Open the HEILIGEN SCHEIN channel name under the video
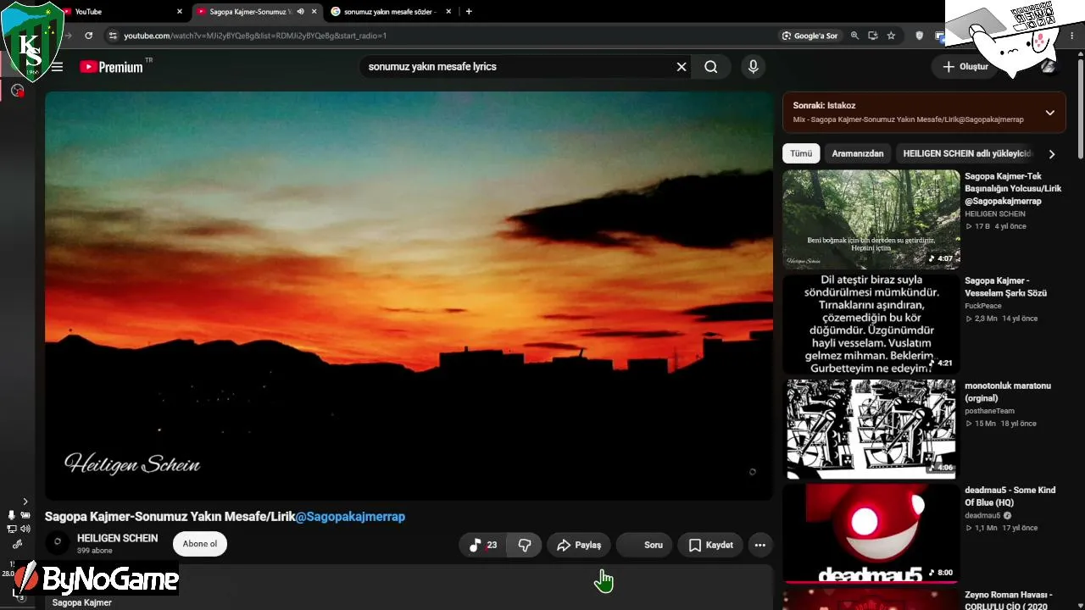1085x610 pixels. click(x=117, y=538)
